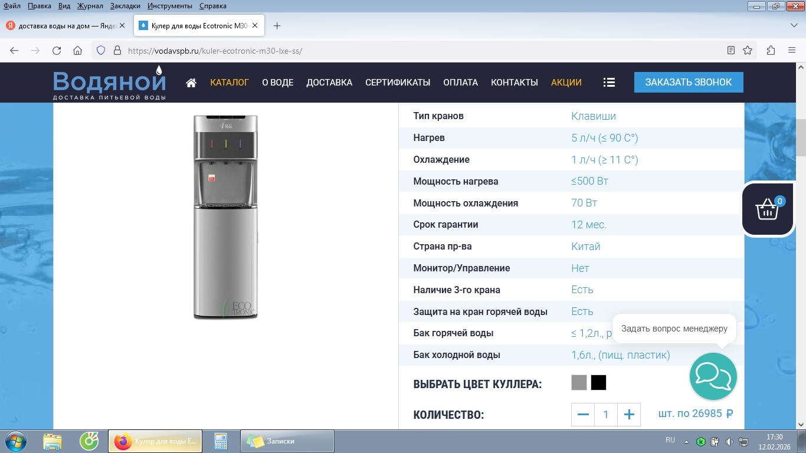The image size is (806, 453).
Task: Open the Закладки menu
Action: pyautogui.click(x=125, y=6)
